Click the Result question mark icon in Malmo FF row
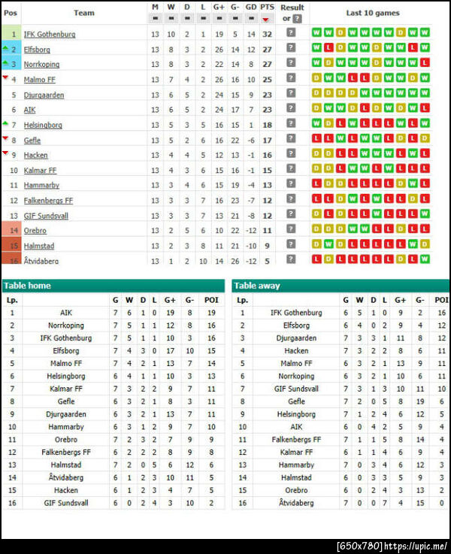 (291, 79)
